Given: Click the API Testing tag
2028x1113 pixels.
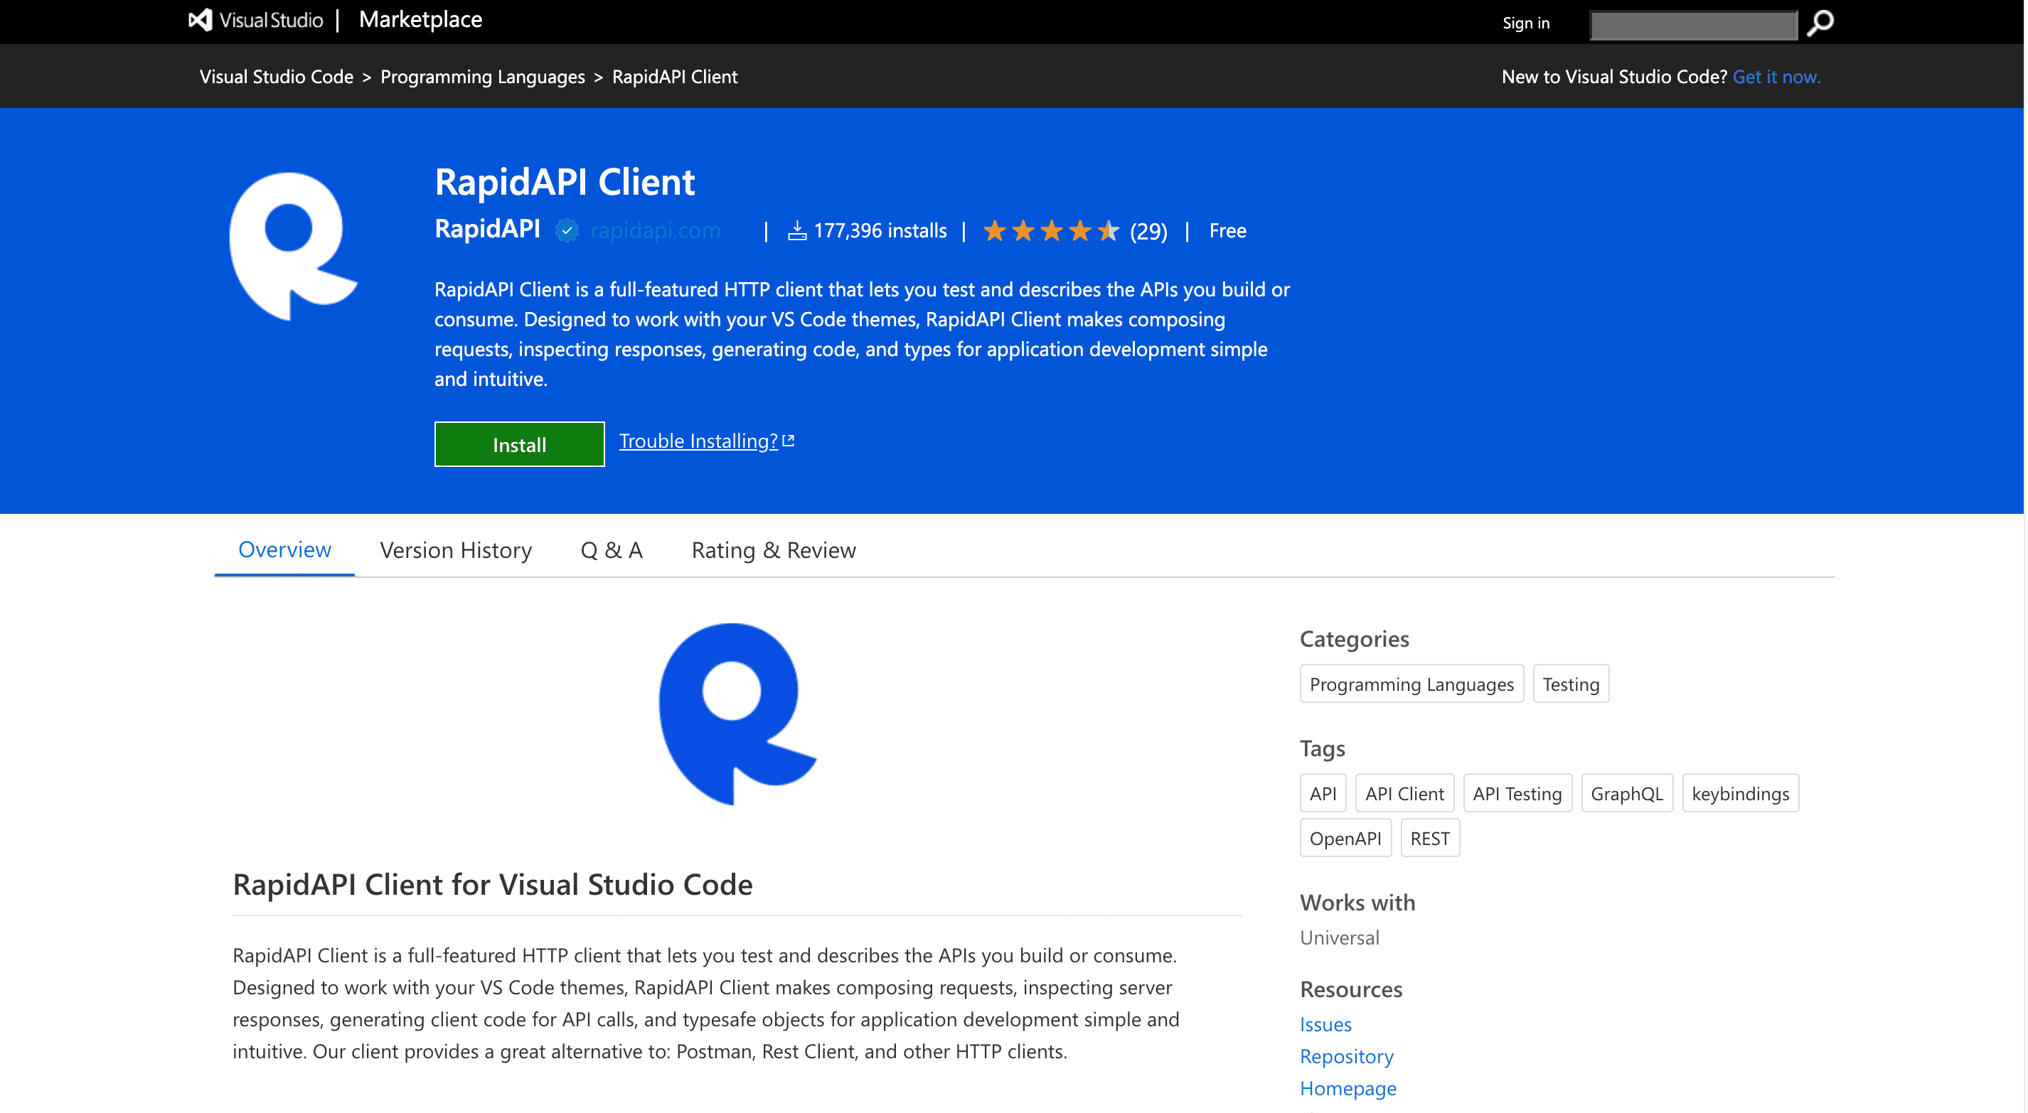Looking at the screenshot, I should click(x=1517, y=792).
